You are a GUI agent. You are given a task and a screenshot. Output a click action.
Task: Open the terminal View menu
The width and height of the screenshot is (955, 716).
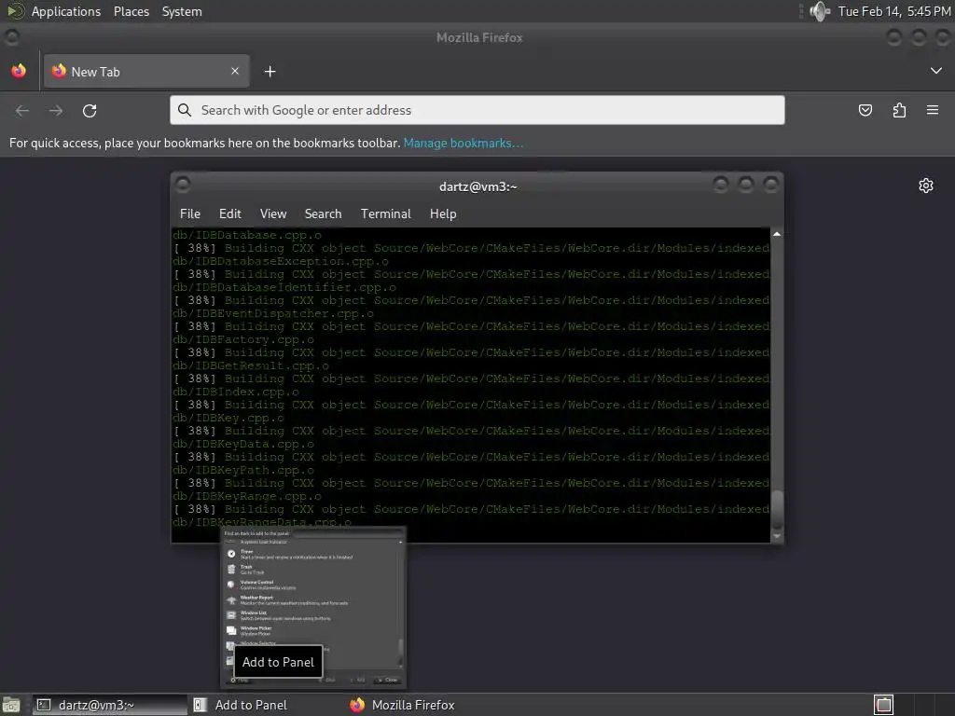(x=273, y=213)
